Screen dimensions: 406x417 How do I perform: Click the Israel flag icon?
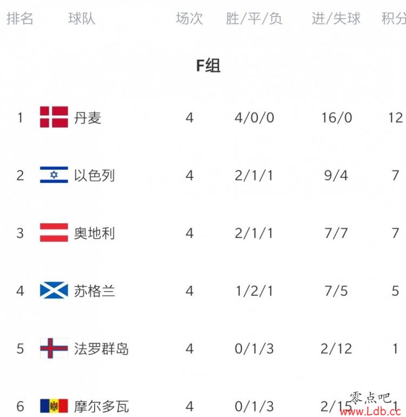click(54, 175)
